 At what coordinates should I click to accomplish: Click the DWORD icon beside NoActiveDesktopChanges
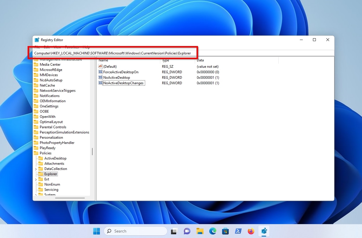tap(100, 83)
